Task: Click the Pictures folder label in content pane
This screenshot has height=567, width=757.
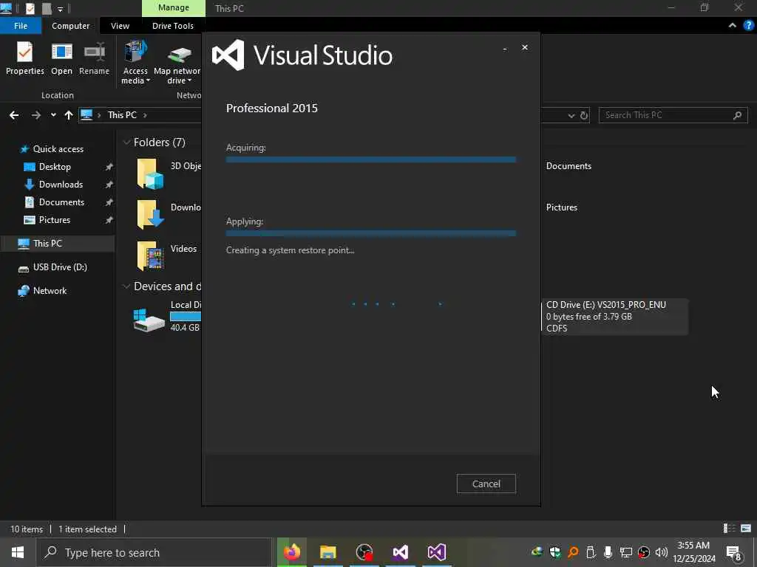Action: (x=562, y=207)
